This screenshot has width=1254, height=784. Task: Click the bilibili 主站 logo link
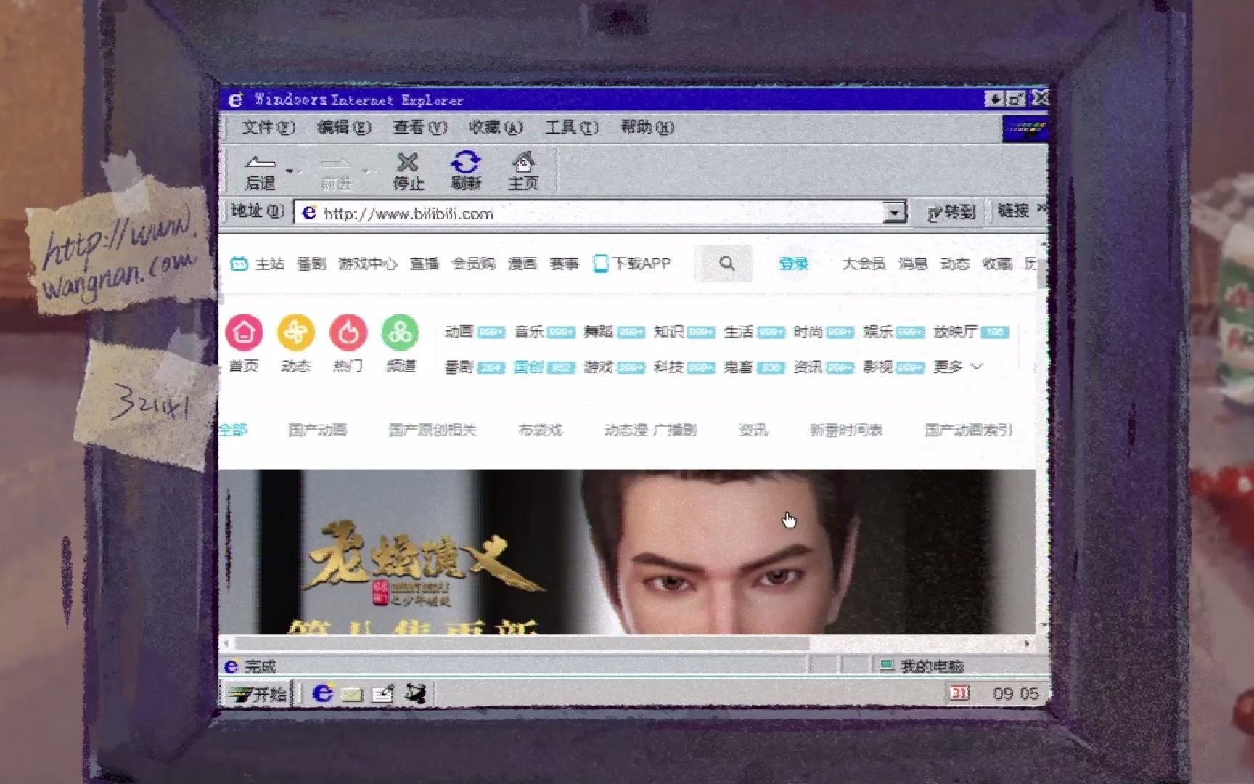(257, 264)
